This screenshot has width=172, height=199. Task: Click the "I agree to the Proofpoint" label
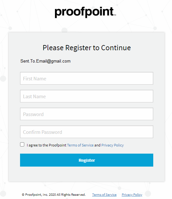(47, 145)
